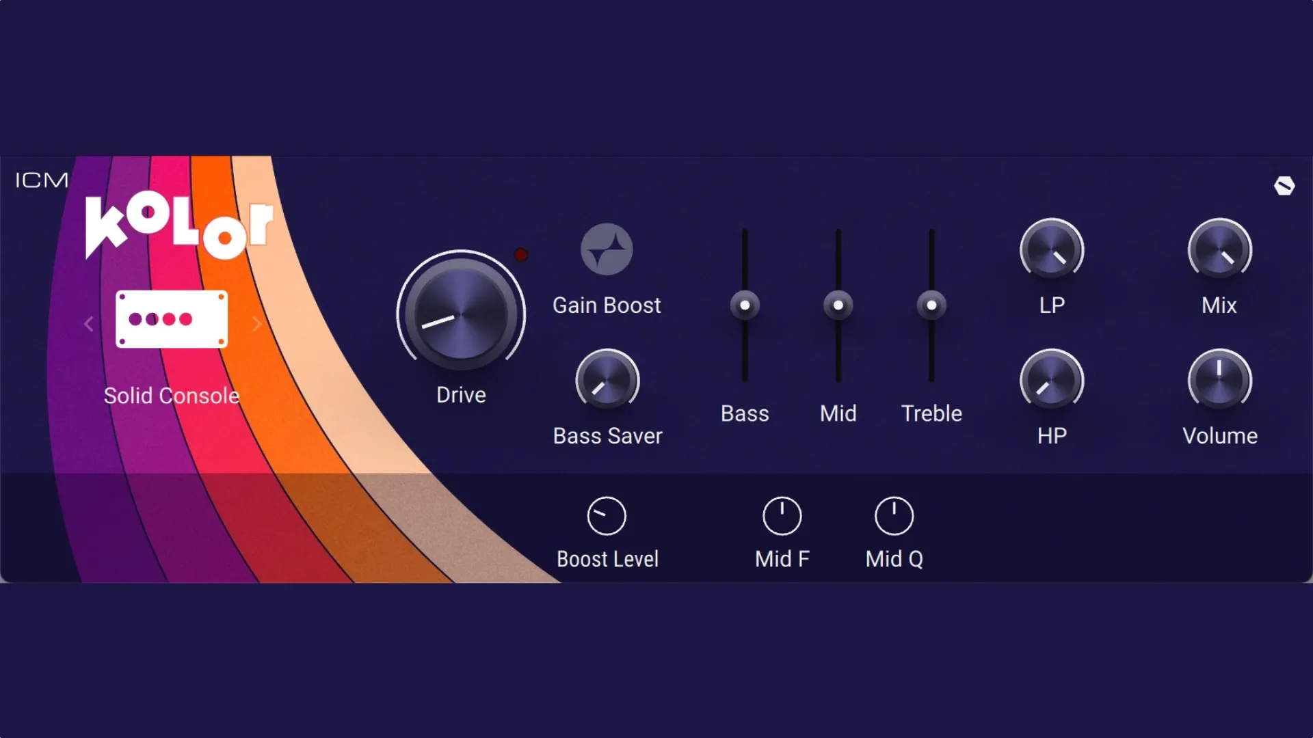Select the Solid Console label
1313x738 pixels.
172,396
